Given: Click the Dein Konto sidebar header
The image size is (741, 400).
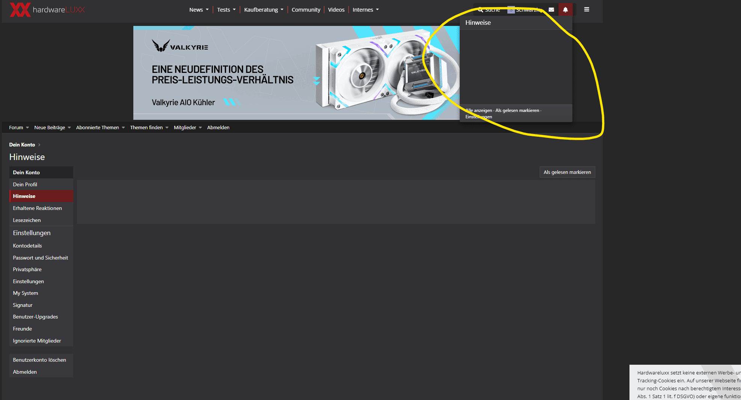Looking at the screenshot, I should click(41, 172).
